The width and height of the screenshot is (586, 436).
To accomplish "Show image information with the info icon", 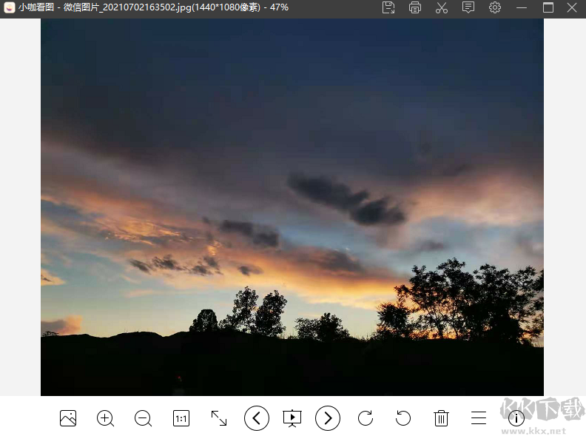I will pos(516,418).
